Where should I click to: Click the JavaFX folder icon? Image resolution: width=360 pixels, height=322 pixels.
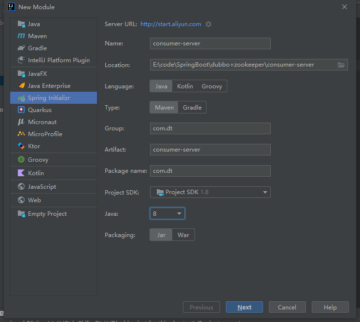(21, 73)
